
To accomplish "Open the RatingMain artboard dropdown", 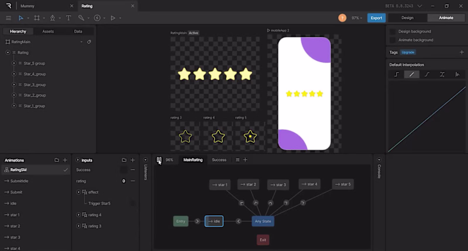I will [x=81, y=42].
